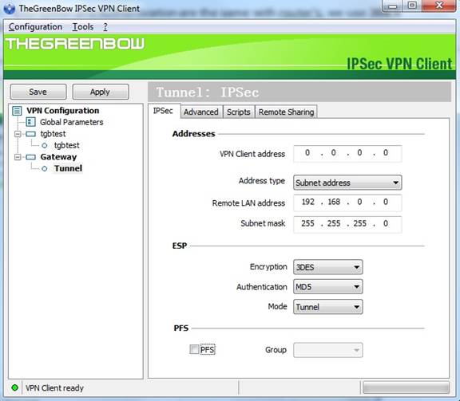This screenshot has height=401, width=460.
Task: Click the VPN Client address field
Action: point(347,153)
